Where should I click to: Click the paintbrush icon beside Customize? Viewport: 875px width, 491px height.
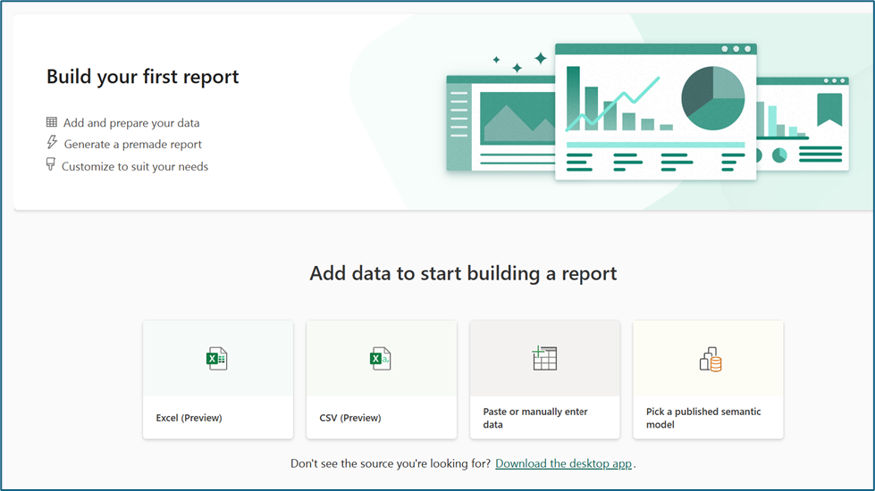[x=51, y=164]
